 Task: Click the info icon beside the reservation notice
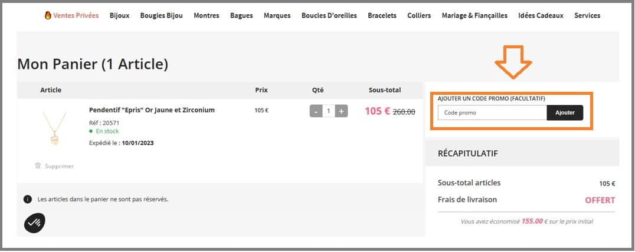28,199
